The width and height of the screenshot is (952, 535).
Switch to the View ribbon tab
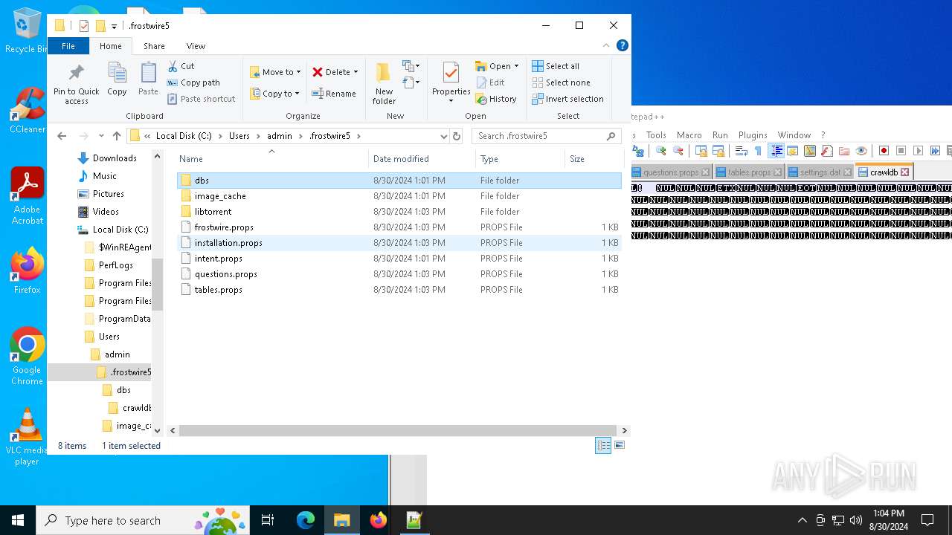point(196,46)
